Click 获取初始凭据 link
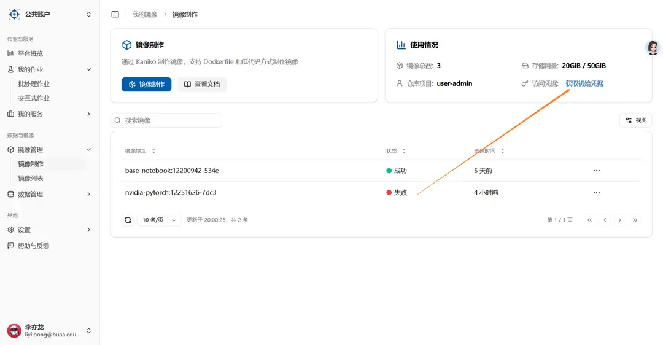The image size is (663, 345). [584, 83]
